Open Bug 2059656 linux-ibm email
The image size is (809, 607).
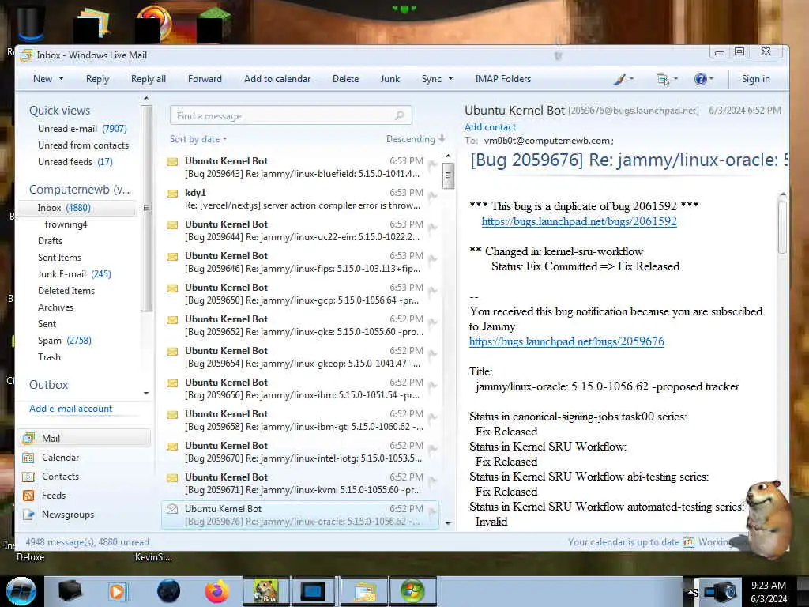pos(301,389)
